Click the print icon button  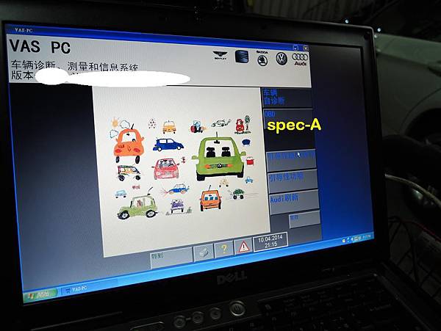click(204, 252)
